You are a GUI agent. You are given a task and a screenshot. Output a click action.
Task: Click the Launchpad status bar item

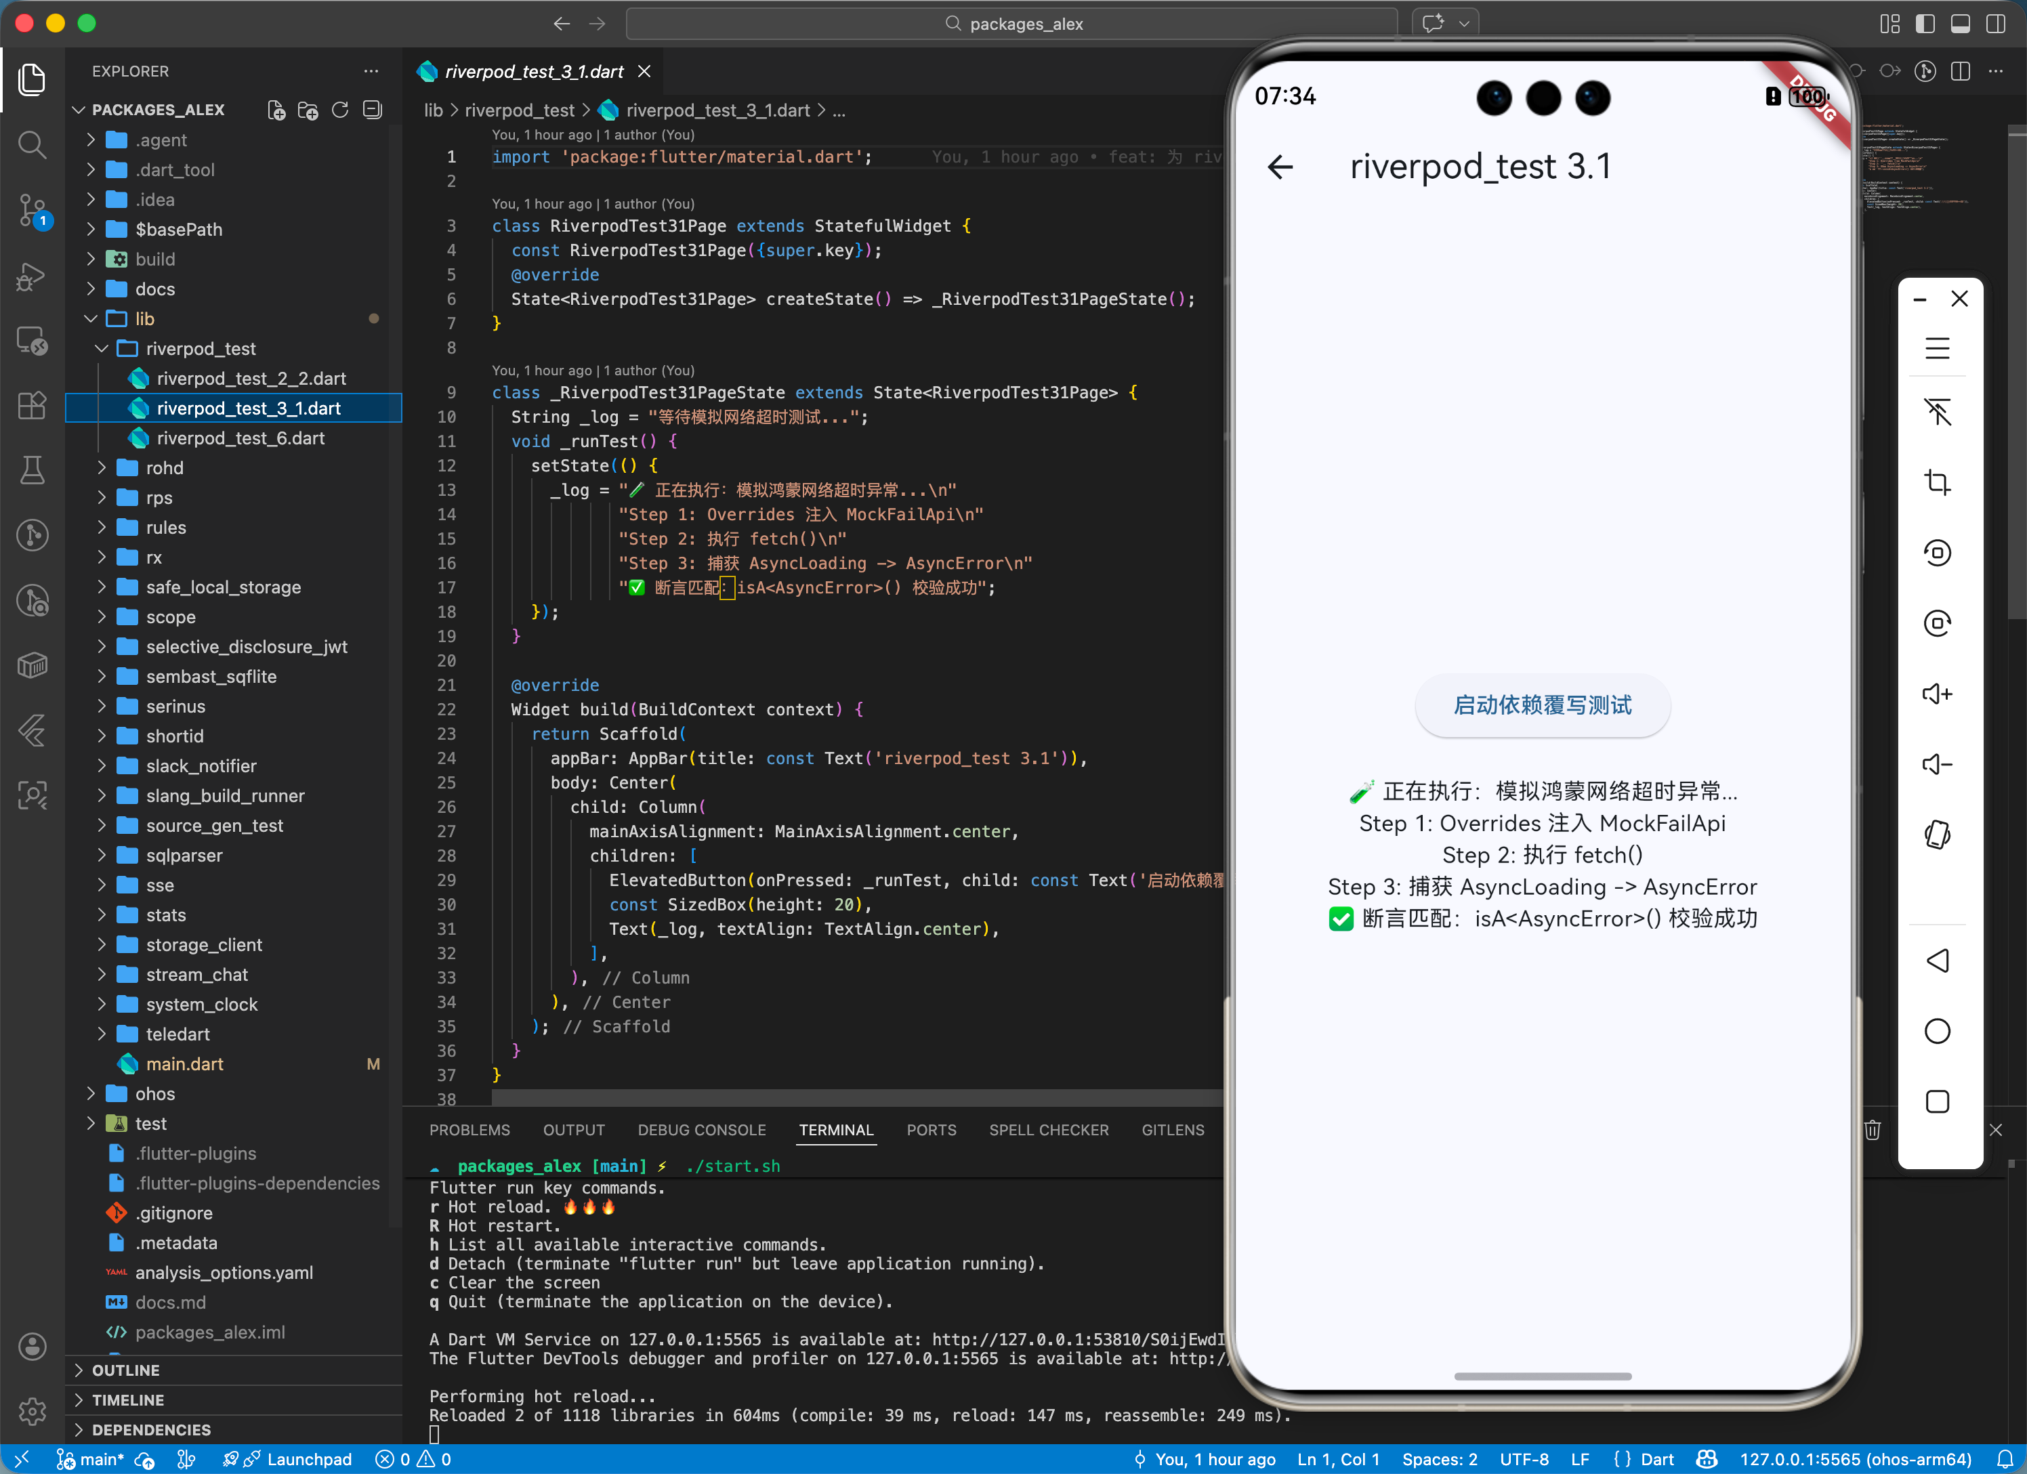coord(308,1459)
